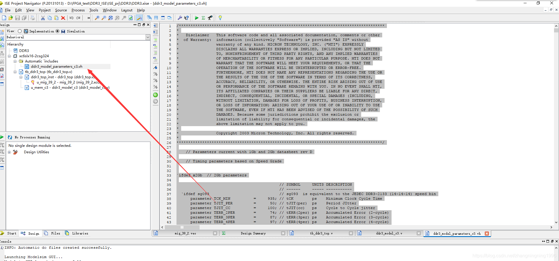The width and height of the screenshot is (559, 261).
Task: Switch to the Start panel tab
Action: 9,233
